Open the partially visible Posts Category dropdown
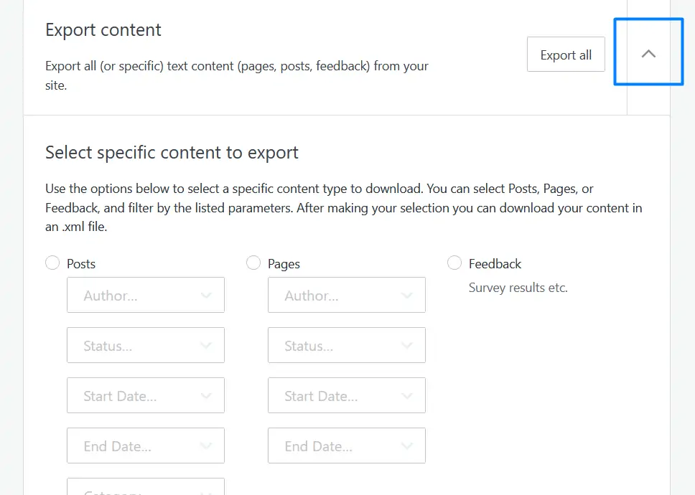 point(145,488)
